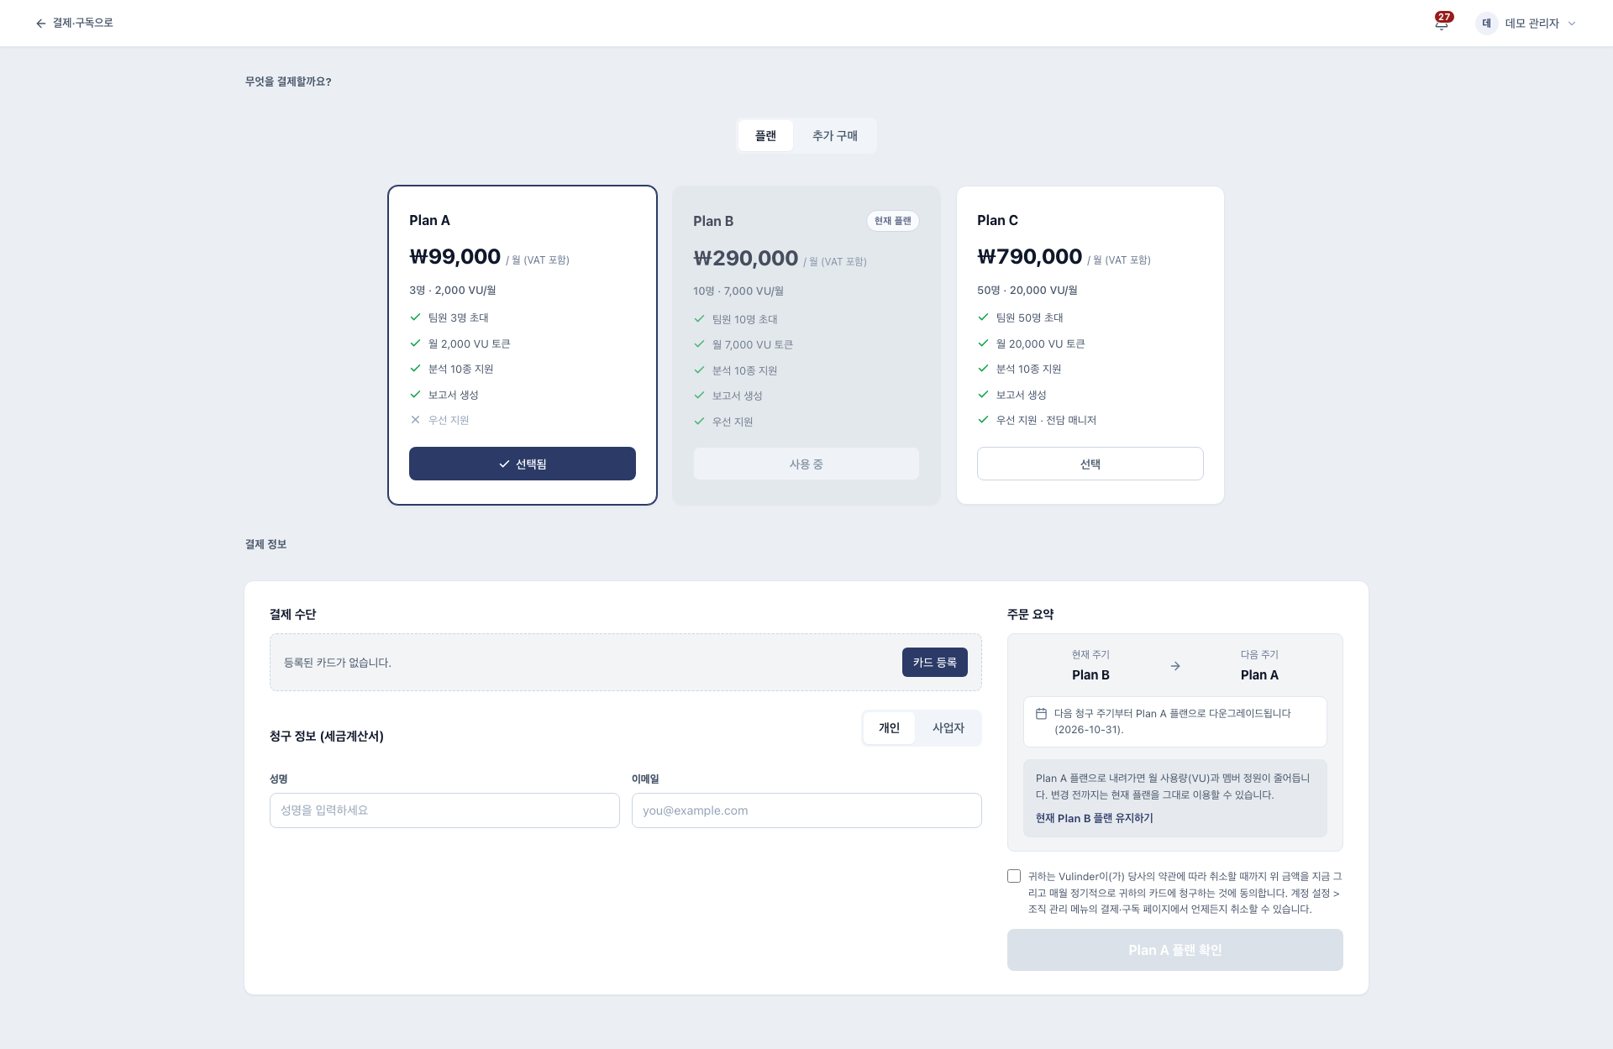
Task: Click the 3명 · 2,000 VU/월 summary text
Action: [453, 290]
